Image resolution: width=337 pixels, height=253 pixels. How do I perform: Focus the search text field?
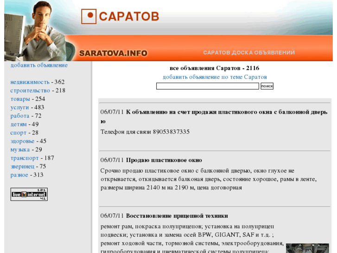pyautogui.click(x=208, y=86)
